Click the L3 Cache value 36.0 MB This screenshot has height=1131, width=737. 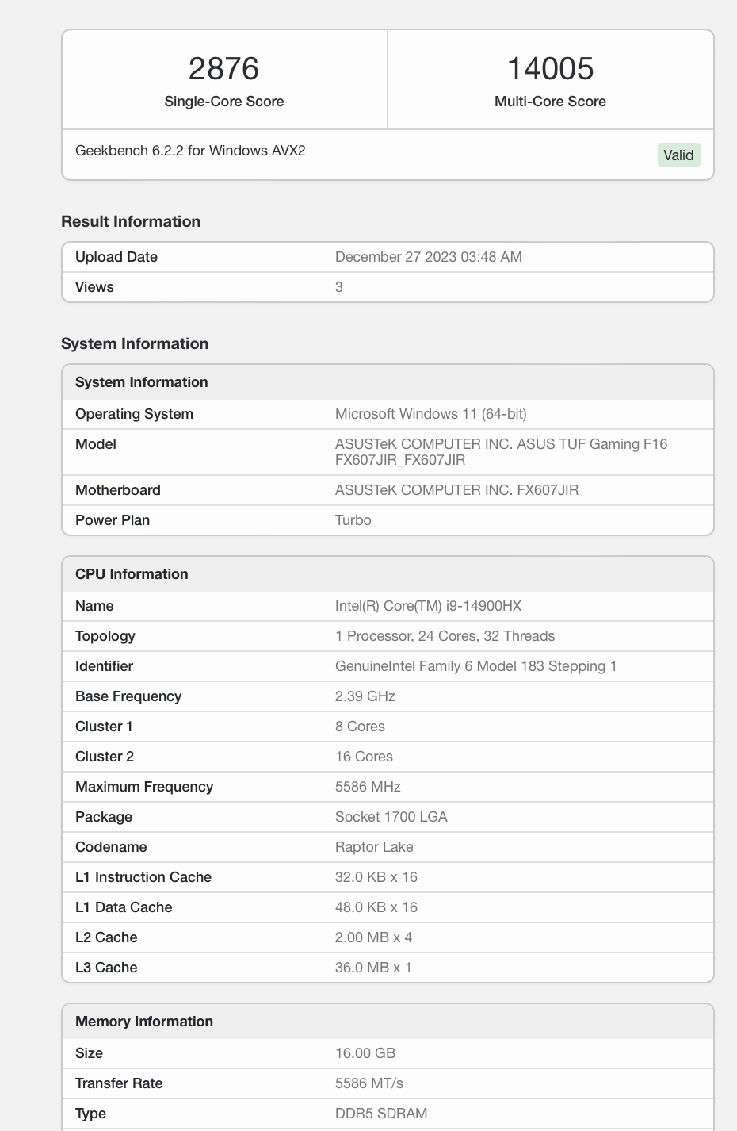pyautogui.click(x=373, y=968)
